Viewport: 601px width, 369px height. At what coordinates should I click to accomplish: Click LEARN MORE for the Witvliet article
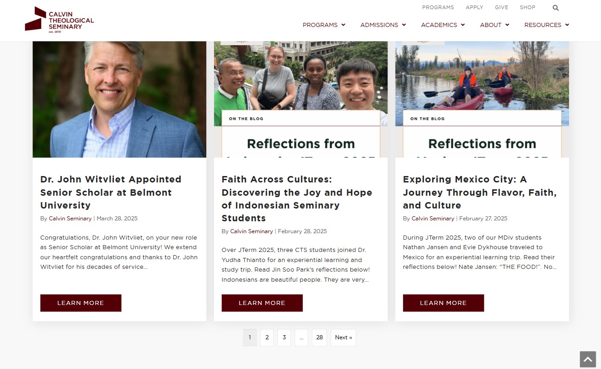[80, 303]
